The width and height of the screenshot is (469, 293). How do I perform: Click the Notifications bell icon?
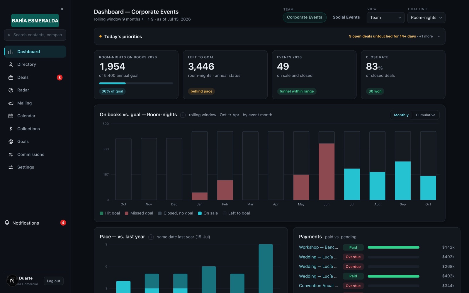coord(7,223)
